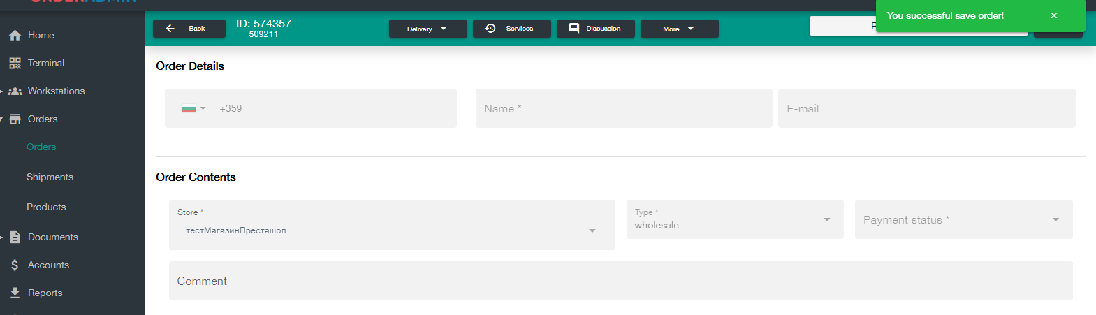Image resolution: width=1096 pixels, height=315 pixels.
Task: Open the More dropdown menu
Action: (x=679, y=29)
